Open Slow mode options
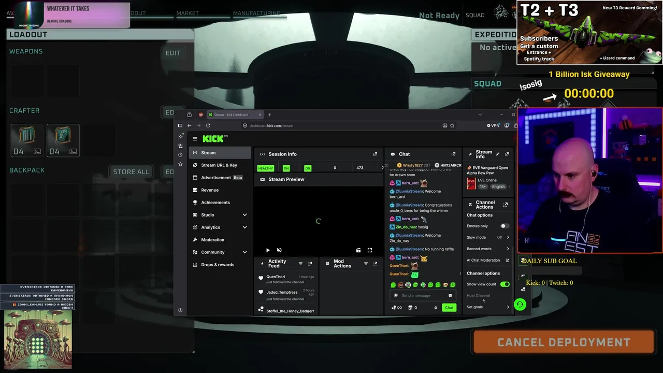 [488, 237]
